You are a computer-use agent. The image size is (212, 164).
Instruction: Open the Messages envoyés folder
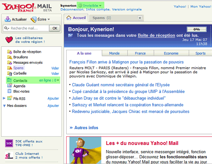tap(28, 63)
